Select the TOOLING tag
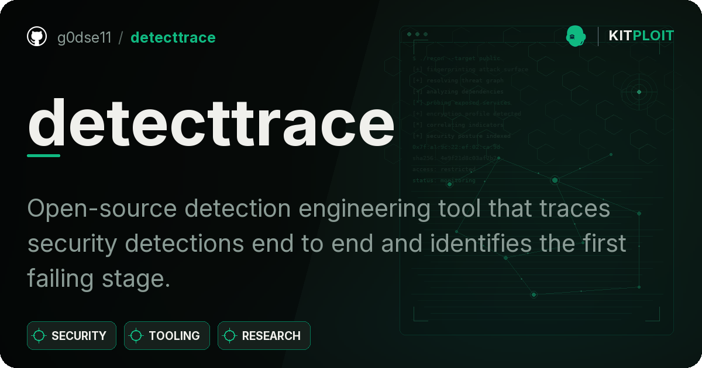Image resolution: width=702 pixels, height=368 pixels. (167, 336)
